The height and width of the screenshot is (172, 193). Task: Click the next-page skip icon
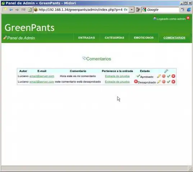pos(23,10)
